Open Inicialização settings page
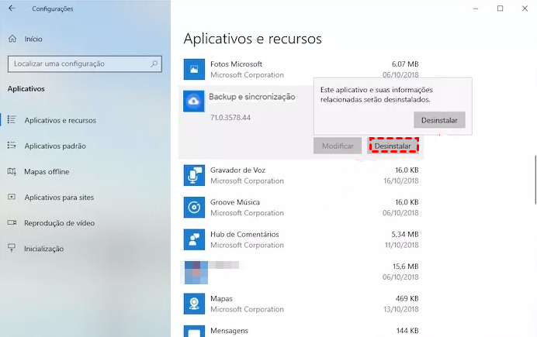537x337 pixels. point(43,249)
